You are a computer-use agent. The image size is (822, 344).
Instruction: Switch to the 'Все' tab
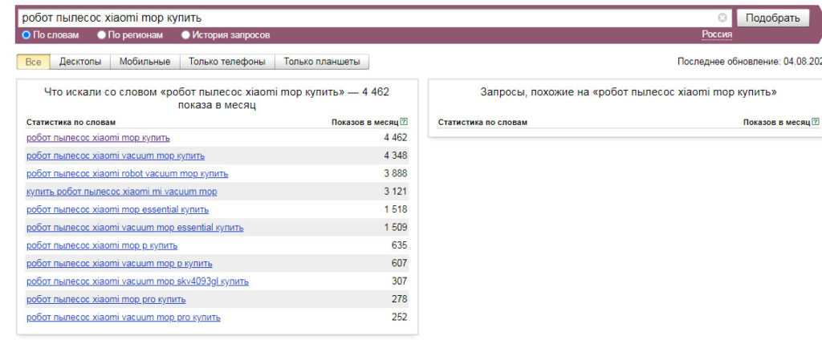[x=33, y=62]
